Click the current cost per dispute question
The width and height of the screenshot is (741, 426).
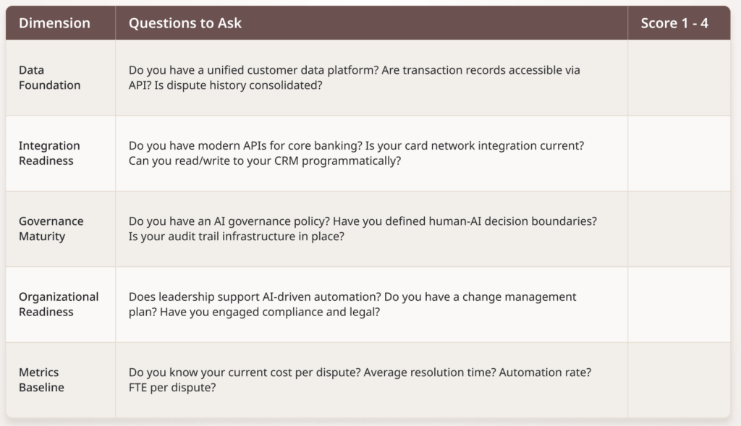pos(245,372)
